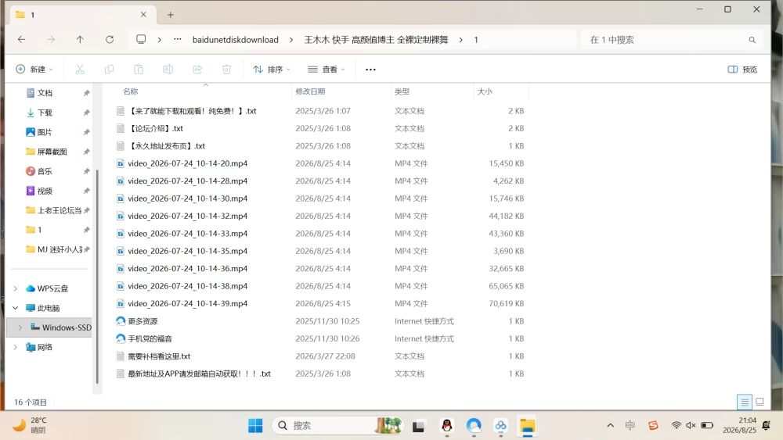The image size is (783, 440).
Task: Click the Share icon in toolbar
Action: [197, 70]
